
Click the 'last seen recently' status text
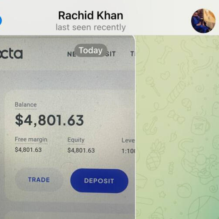tap(91, 27)
